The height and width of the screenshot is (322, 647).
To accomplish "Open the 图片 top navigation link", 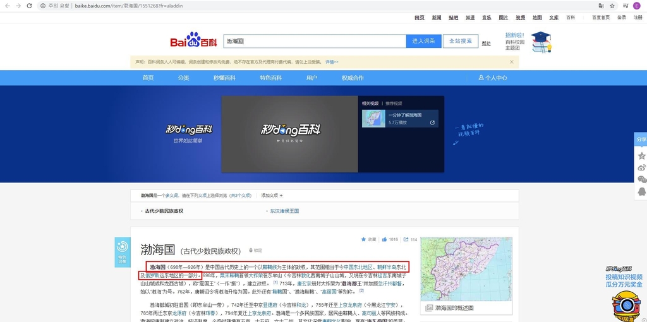I will 504,17.
